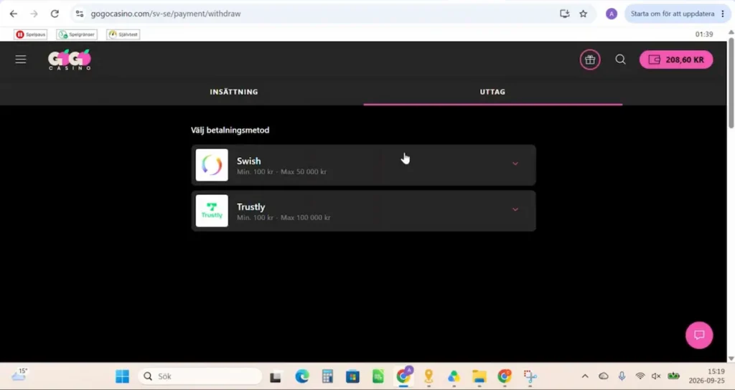Expand the Trustly payment method chevron
735x390 pixels.
coord(515,209)
